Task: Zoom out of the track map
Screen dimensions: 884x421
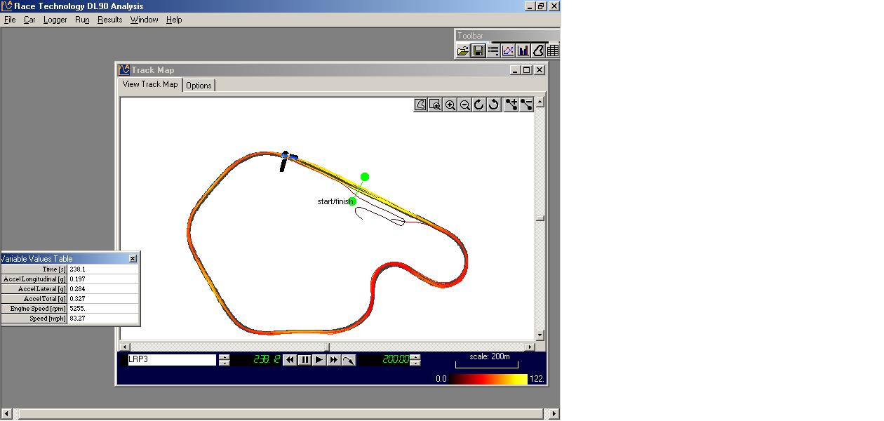Action: (x=465, y=105)
